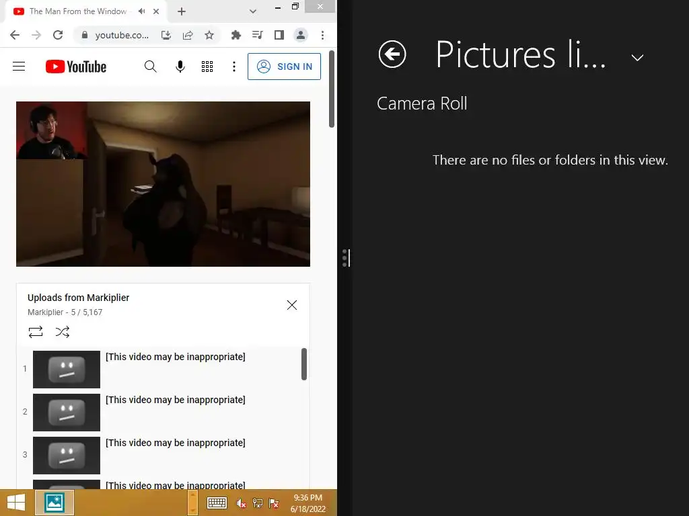This screenshot has height=516, width=689.
Task: Click the Camera Roll label
Action: [x=422, y=103]
